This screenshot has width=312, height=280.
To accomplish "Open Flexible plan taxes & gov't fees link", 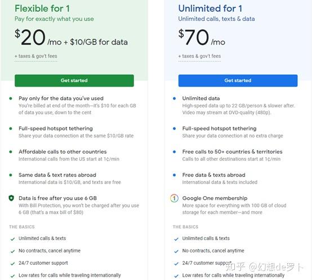I will coord(36,56).
